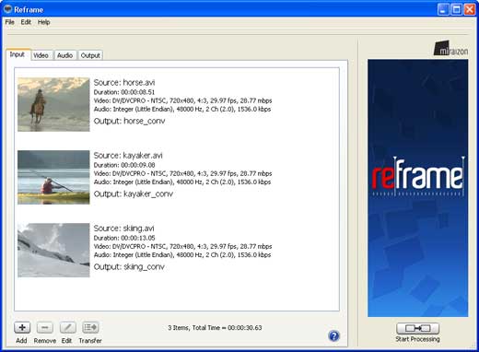Click the Add plus icon button
Viewport: 479px width, 352px height.
click(x=22, y=327)
